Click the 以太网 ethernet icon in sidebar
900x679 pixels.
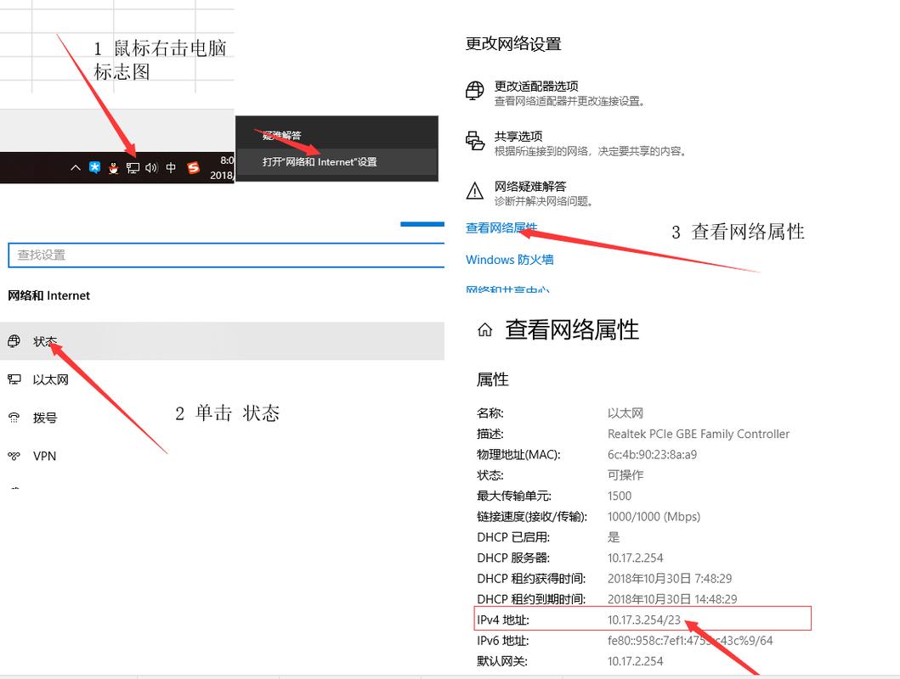tap(14, 379)
